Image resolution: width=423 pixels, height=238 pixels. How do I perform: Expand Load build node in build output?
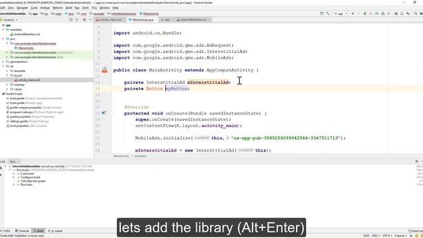pyautogui.click(x=14, y=173)
